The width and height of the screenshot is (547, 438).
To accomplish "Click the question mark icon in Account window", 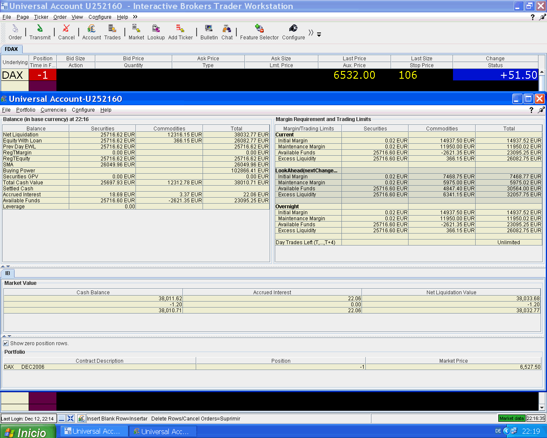I will coord(531,110).
